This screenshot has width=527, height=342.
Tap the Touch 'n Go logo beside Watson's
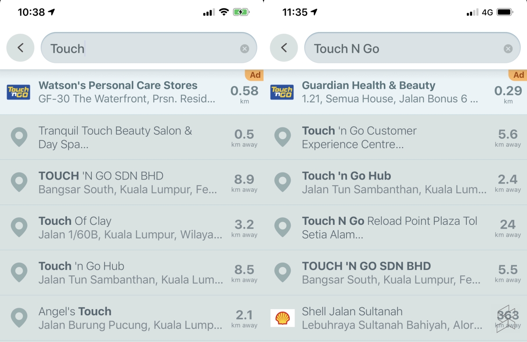[x=18, y=92]
